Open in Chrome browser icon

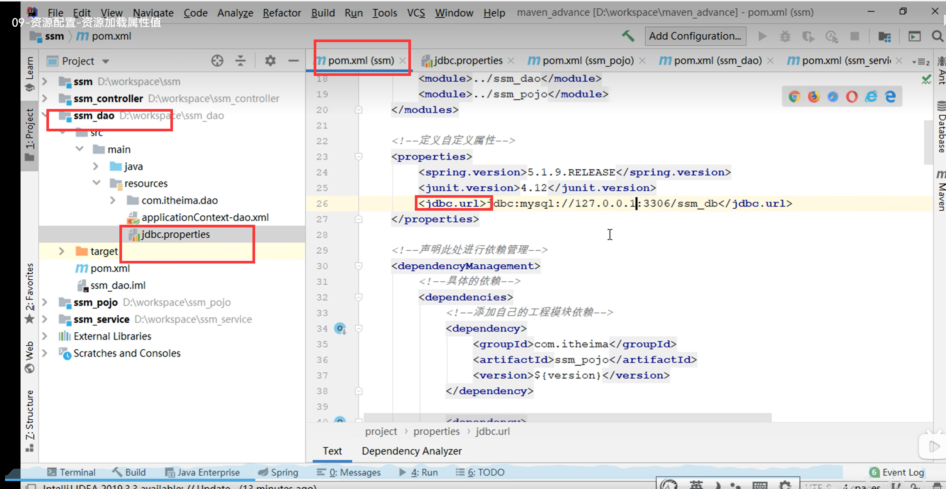(x=794, y=97)
